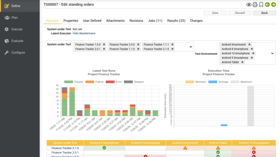Click the printer icon
This screenshot has height=157, width=280.
click(255, 4)
